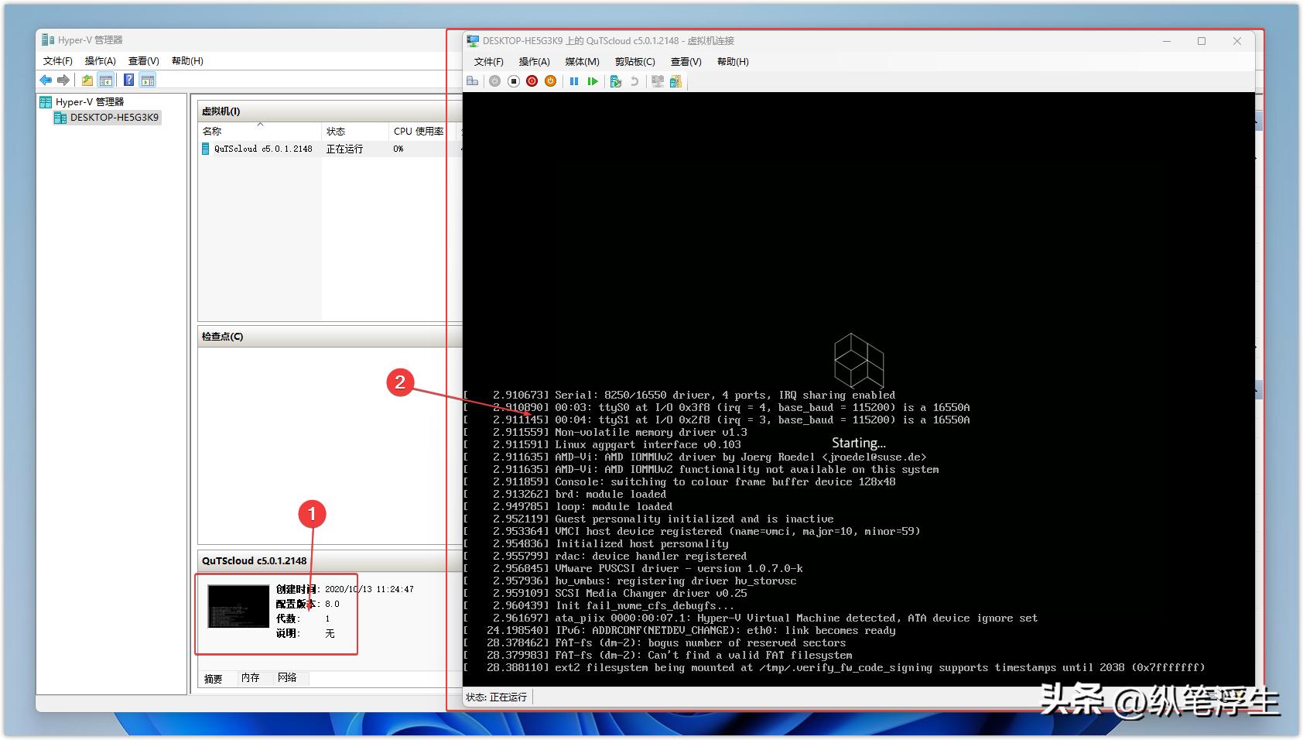Image resolution: width=1303 pixels, height=740 pixels.
Task: Toggle the show/hide action pane icon
Action: coord(148,80)
